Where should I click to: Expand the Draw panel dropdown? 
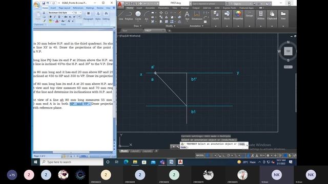pos(137,26)
